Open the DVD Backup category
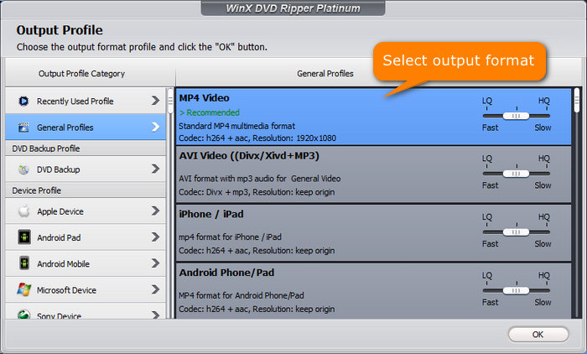The height and width of the screenshot is (354, 587). pos(86,169)
